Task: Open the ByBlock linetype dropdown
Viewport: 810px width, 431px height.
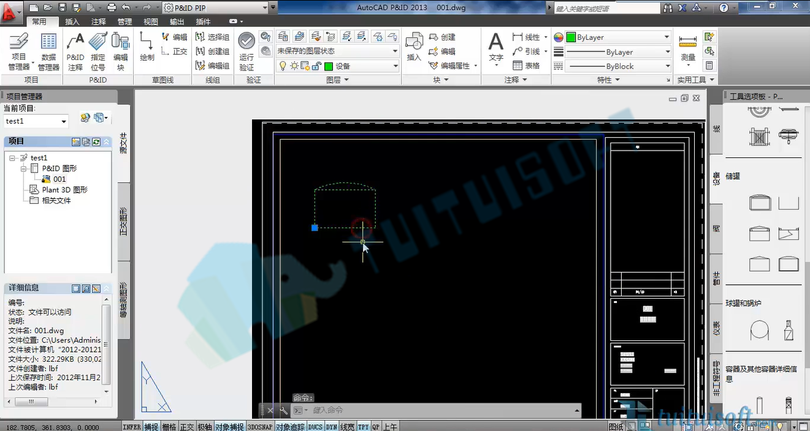Action: coord(619,66)
